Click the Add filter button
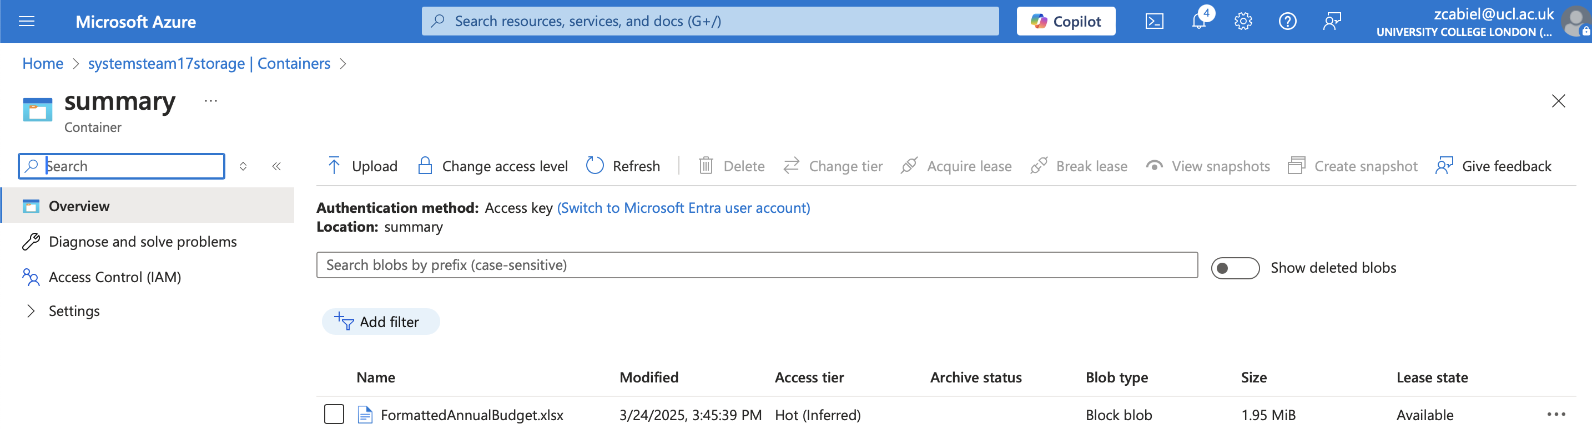 point(380,321)
